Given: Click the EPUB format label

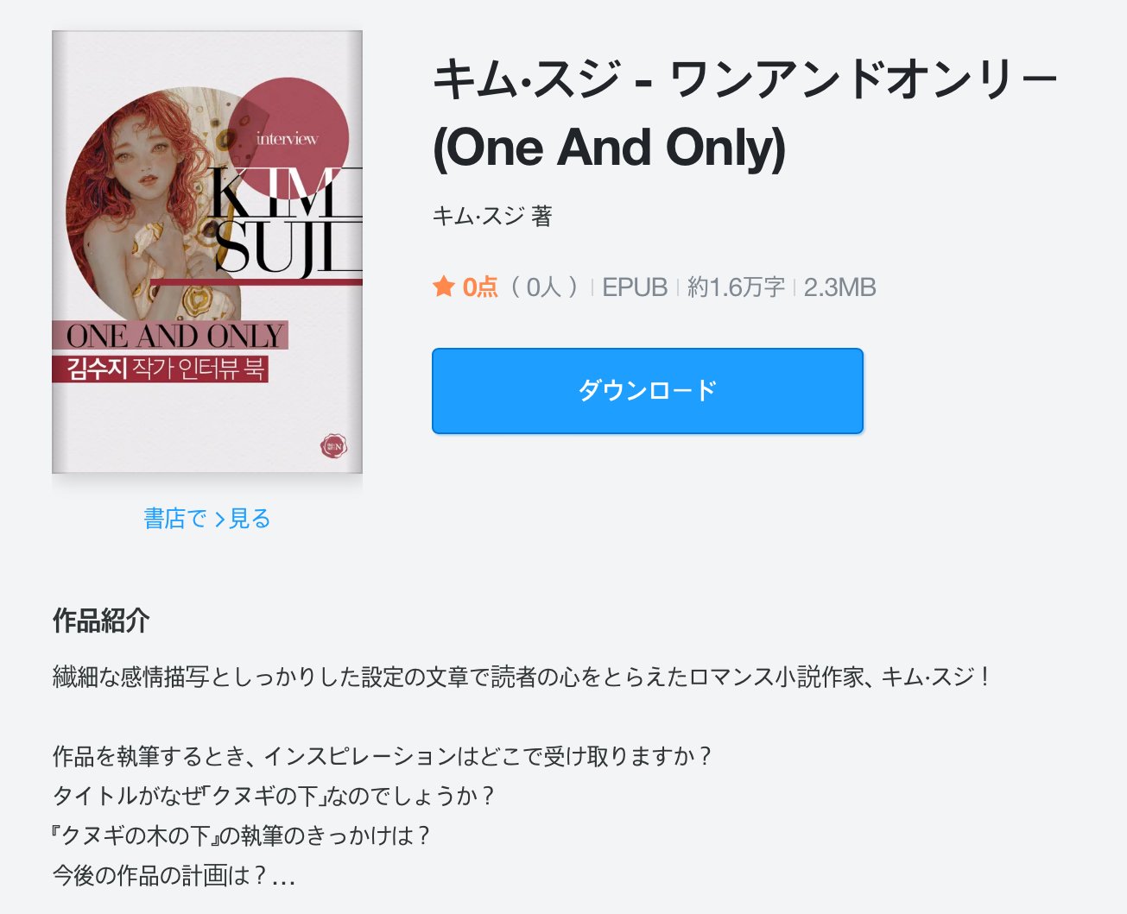Looking at the screenshot, I should (x=635, y=287).
